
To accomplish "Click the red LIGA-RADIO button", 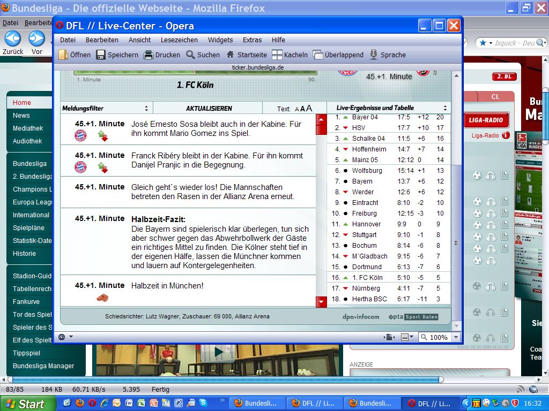I will [x=486, y=120].
